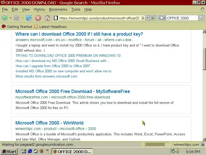206x155 pixels.
Task: Reload the page with the Reload button
Action: 29,18
